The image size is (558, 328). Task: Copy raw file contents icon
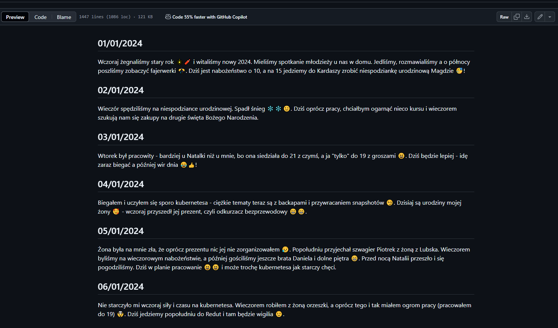517,17
